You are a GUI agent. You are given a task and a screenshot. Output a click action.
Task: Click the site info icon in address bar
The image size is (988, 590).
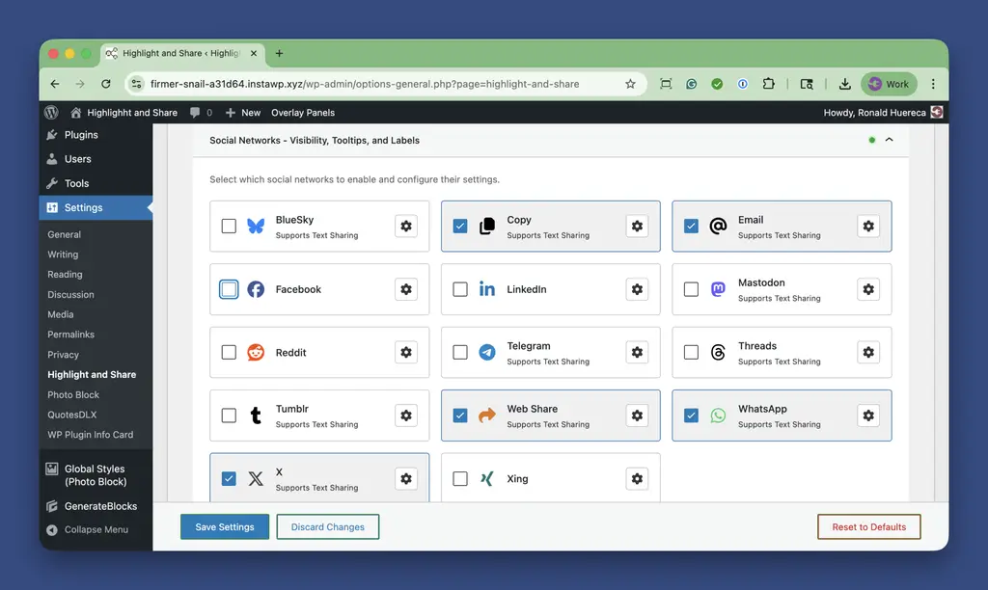[x=137, y=84]
